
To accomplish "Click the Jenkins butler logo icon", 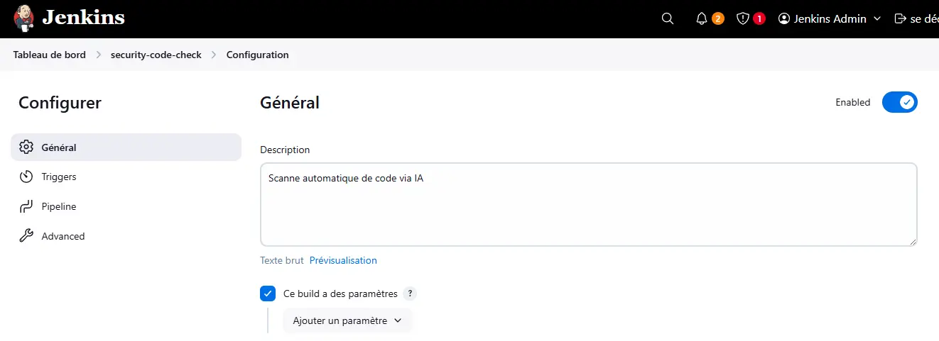I will (x=24, y=18).
